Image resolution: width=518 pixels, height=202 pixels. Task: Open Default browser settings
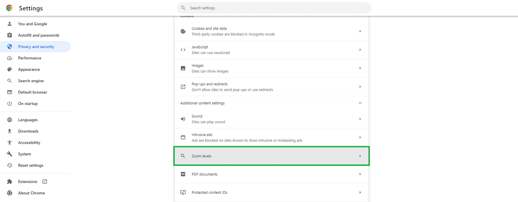32,92
